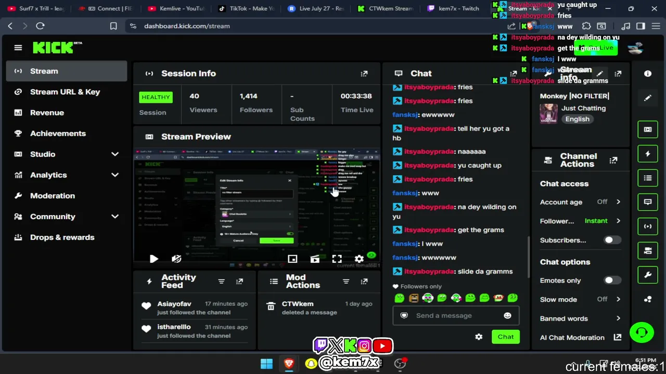The image size is (666, 374).
Task: Toggle Mod Actions list widget in sidebar
Action: (x=648, y=178)
